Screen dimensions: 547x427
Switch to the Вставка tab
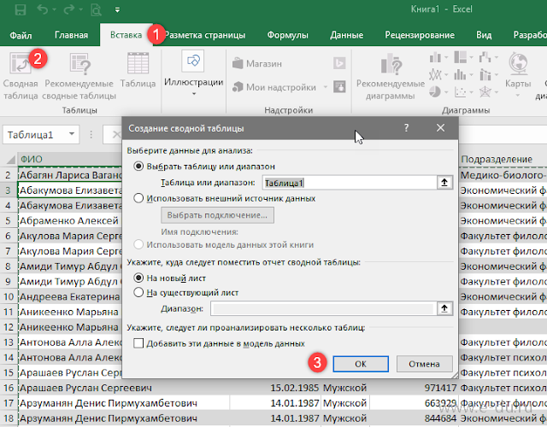click(126, 35)
